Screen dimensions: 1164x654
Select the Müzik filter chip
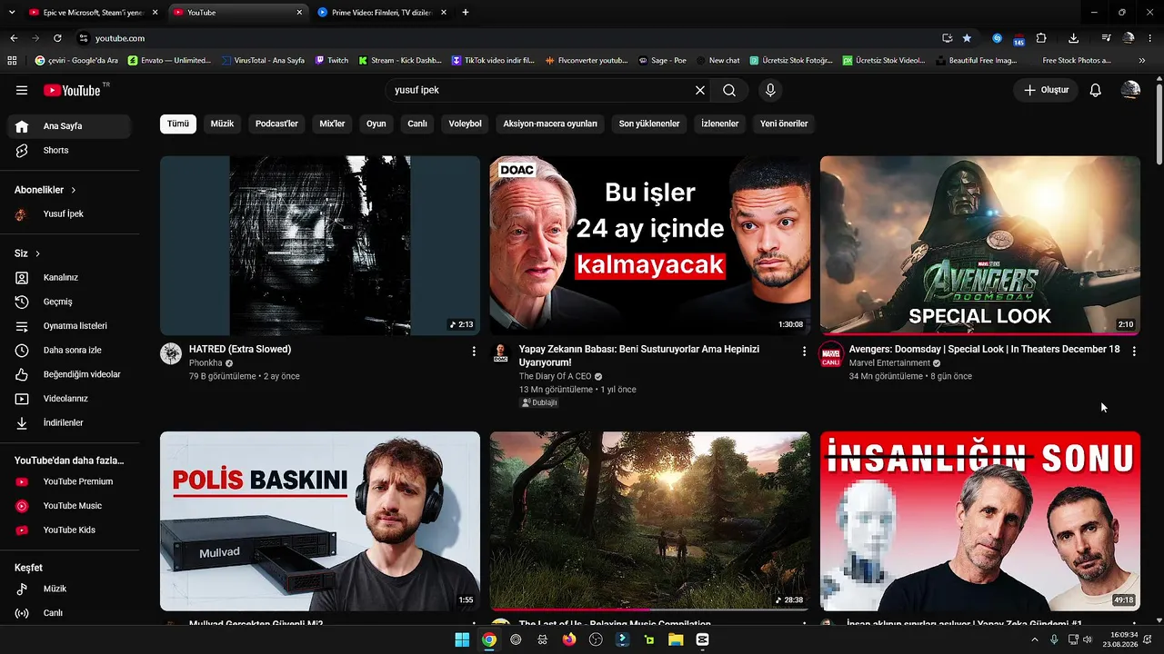pos(222,124)
